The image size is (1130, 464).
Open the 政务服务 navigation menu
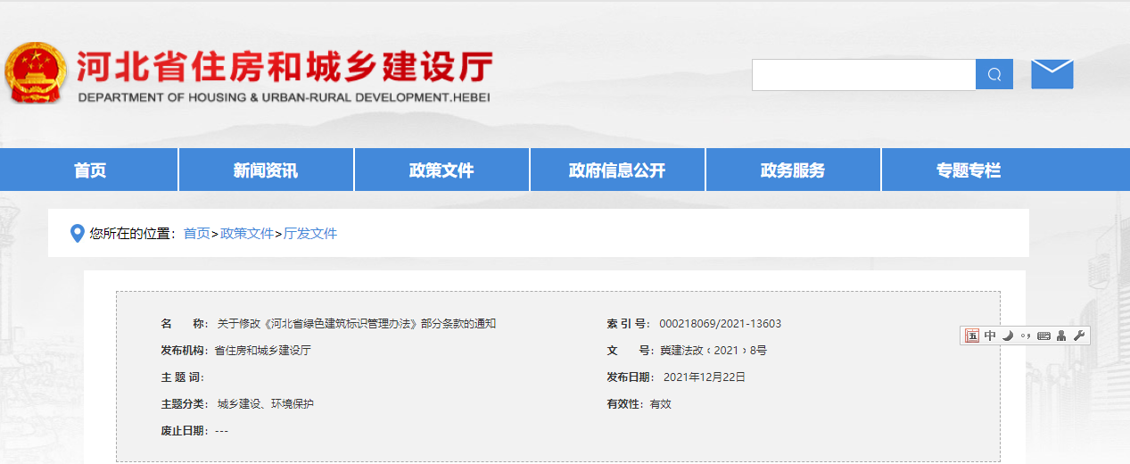pos(793,170)
